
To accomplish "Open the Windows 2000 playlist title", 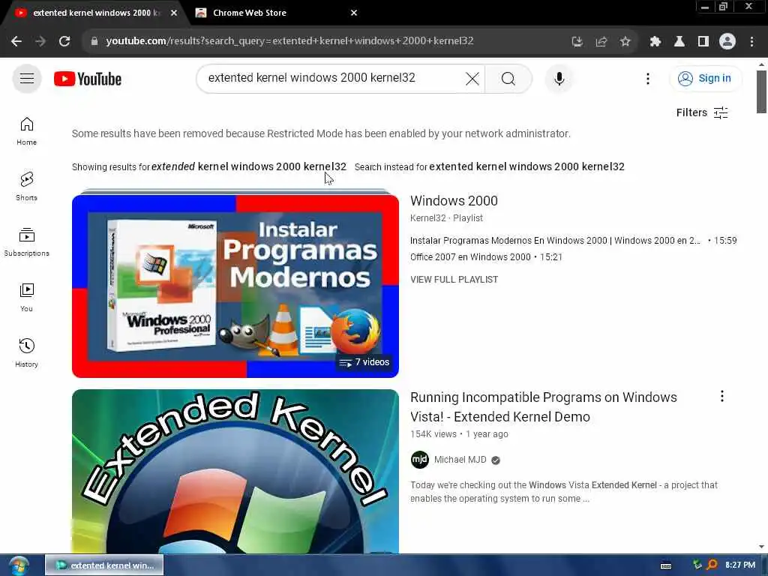I will [454, 201].
